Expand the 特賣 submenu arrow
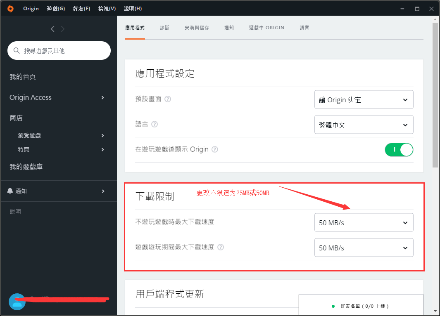Viewport: 440px width, 316px height. pos(103,150)
